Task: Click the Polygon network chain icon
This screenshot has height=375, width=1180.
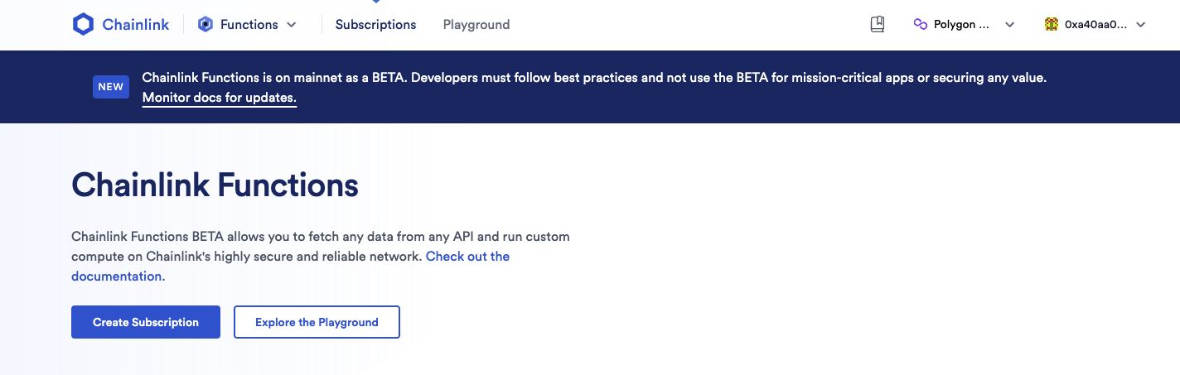Action: (x=920, y=25)
